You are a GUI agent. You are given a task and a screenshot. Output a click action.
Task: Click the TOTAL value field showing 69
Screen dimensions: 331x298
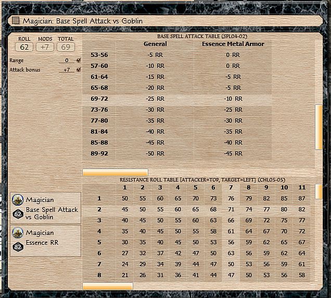click(66, 47)
